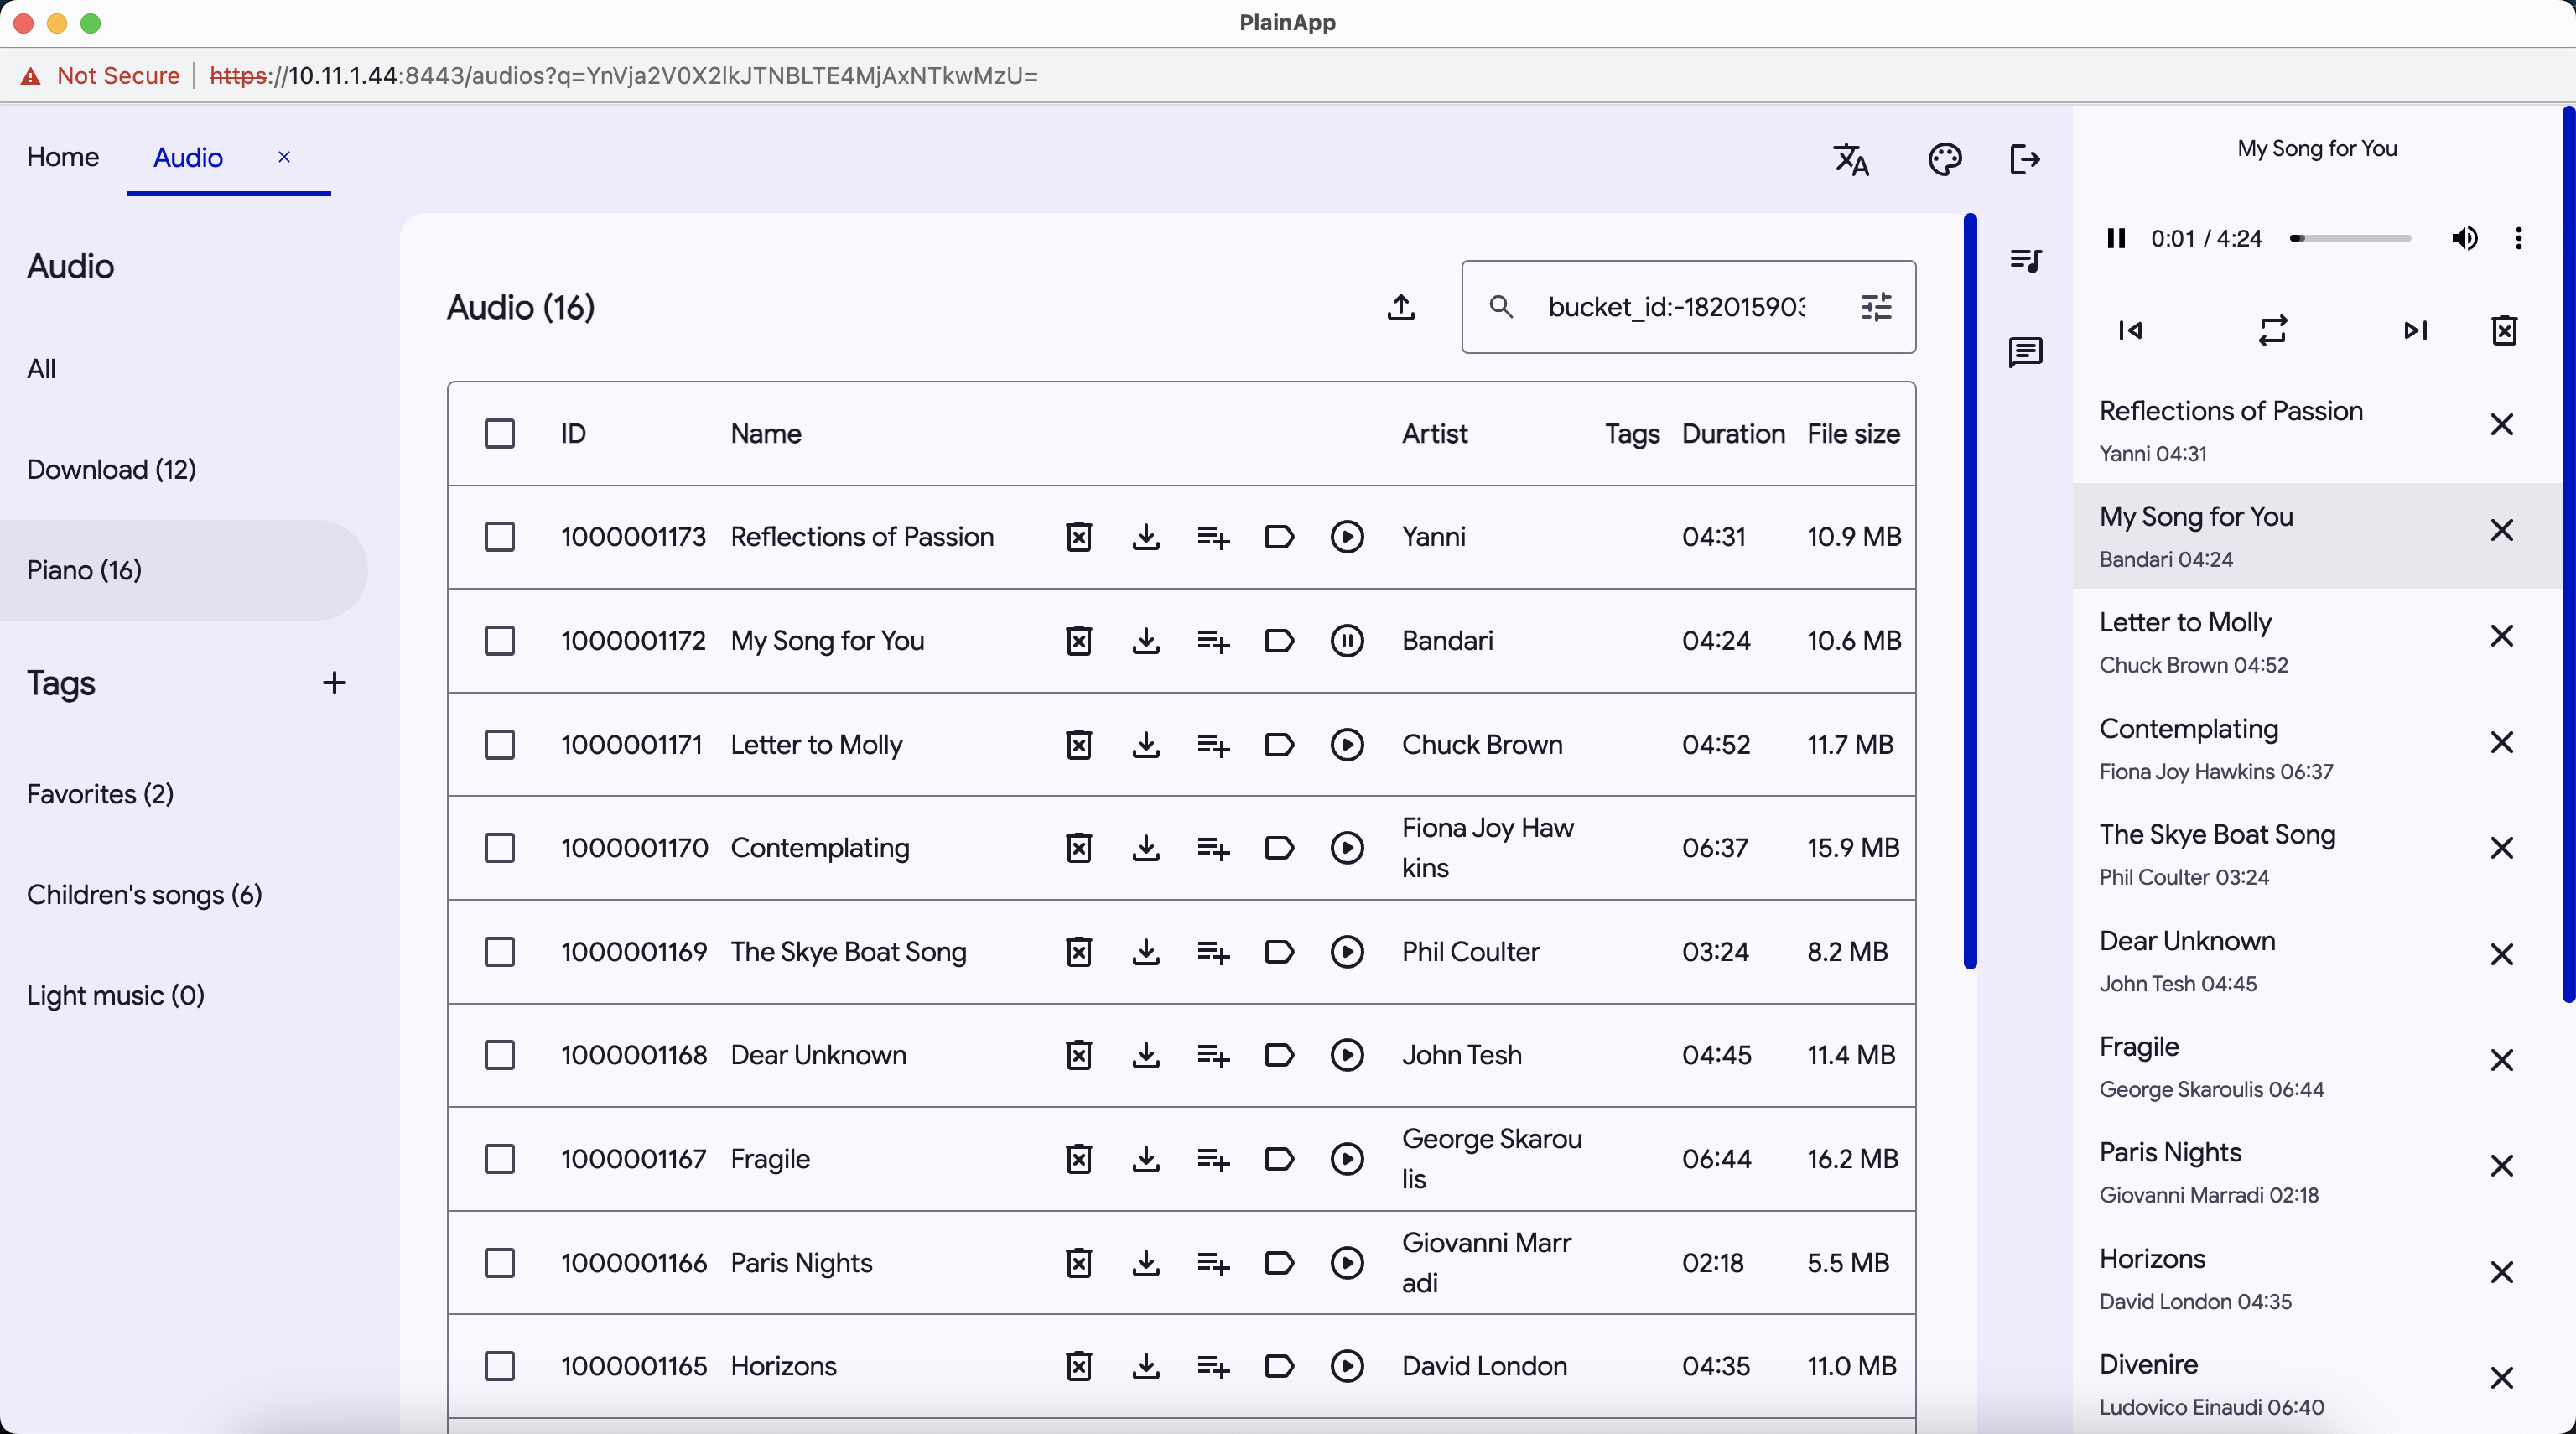The width and height of the screenshot is (2576, 1434).
Task: Tick the checkbox for Paris Nights
Action: click(499, 1263)
